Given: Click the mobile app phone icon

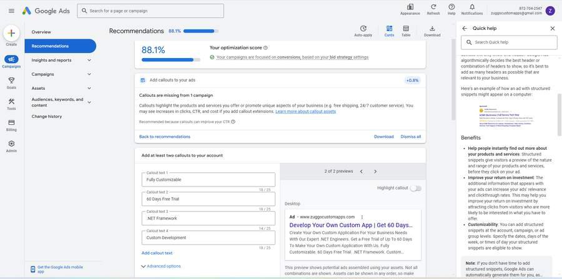Looking at the screenshot, I should pyautogui.click(x=33, y=269).
